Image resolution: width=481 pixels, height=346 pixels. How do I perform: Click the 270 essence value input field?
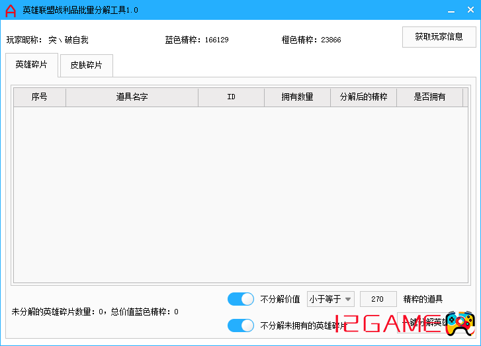378,299
